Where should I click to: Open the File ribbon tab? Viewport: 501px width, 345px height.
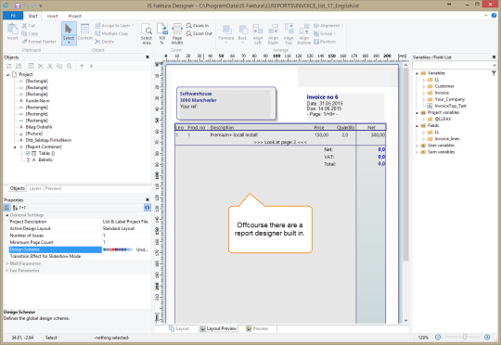click(13, 16)
